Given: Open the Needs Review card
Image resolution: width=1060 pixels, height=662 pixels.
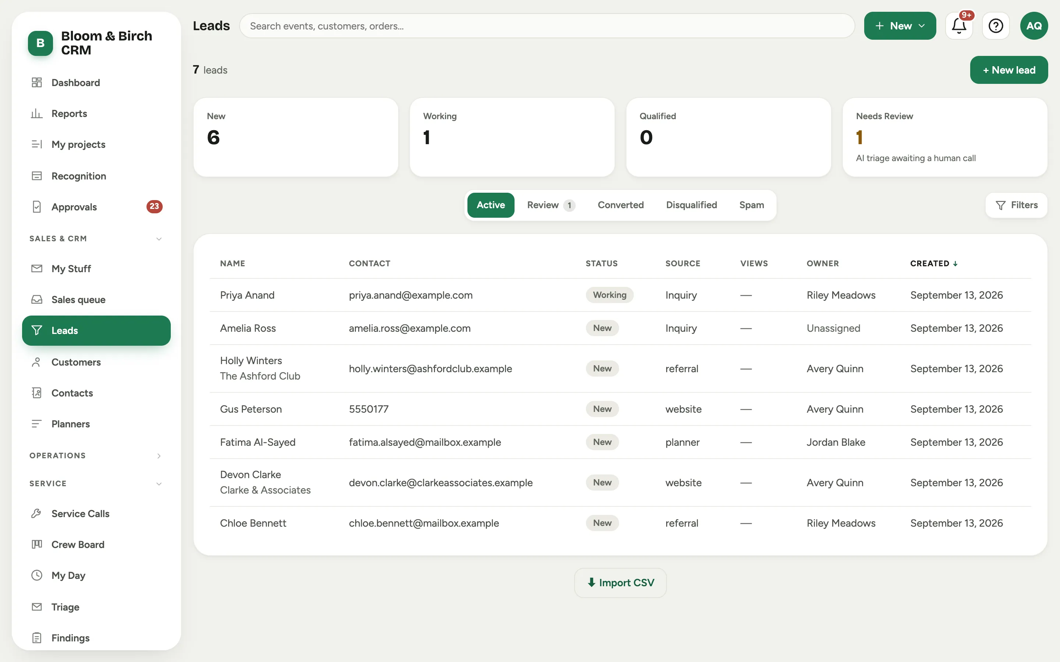Looking at the screenshot, I should pyautogui.click(x=945, y=137).
